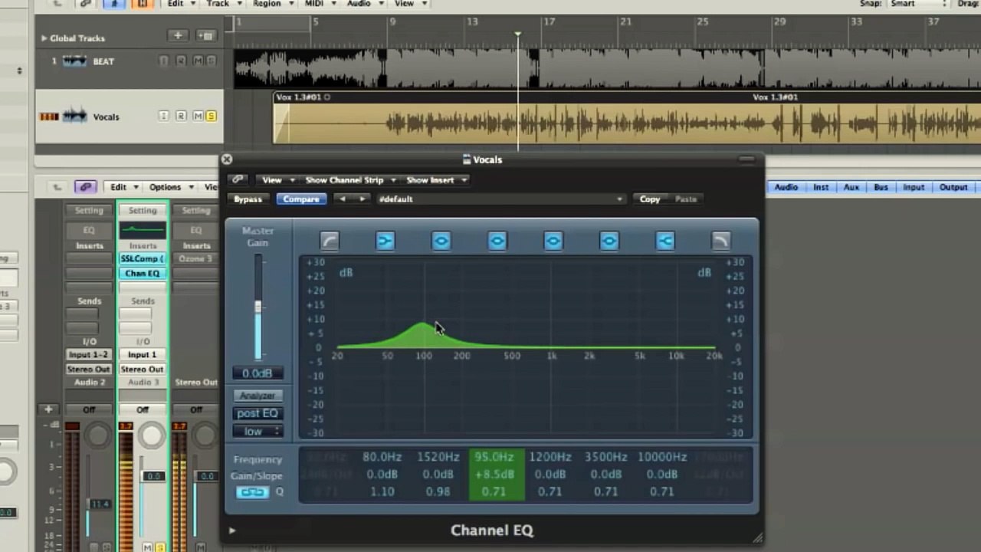
Task: Click the Input 1 slot on Audio 3
Action: [x=143, y=354]
